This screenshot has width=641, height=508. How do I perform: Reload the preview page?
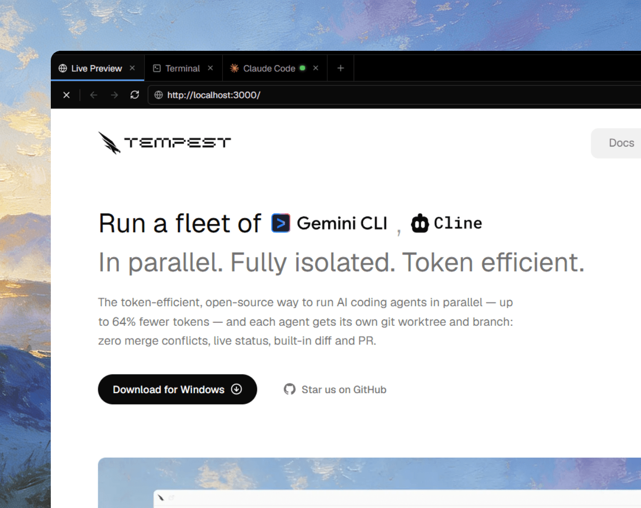tap(135, 95)
